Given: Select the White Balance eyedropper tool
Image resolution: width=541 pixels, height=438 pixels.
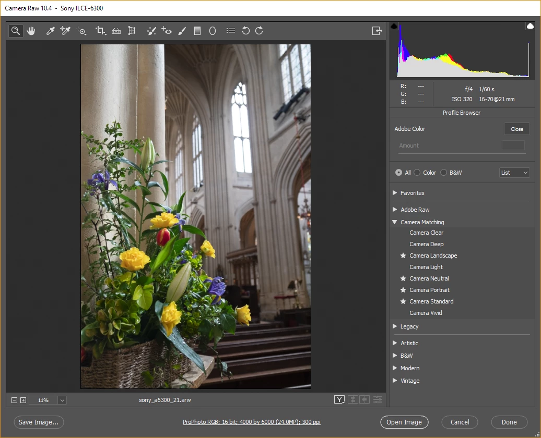Looking at the screenshot, I should [51, 31].
